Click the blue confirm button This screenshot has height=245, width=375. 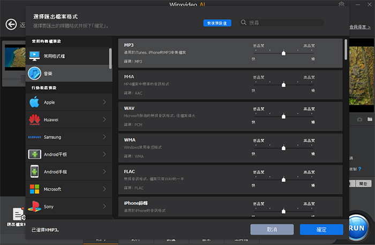pyautogui.click(x=321, y=230)
